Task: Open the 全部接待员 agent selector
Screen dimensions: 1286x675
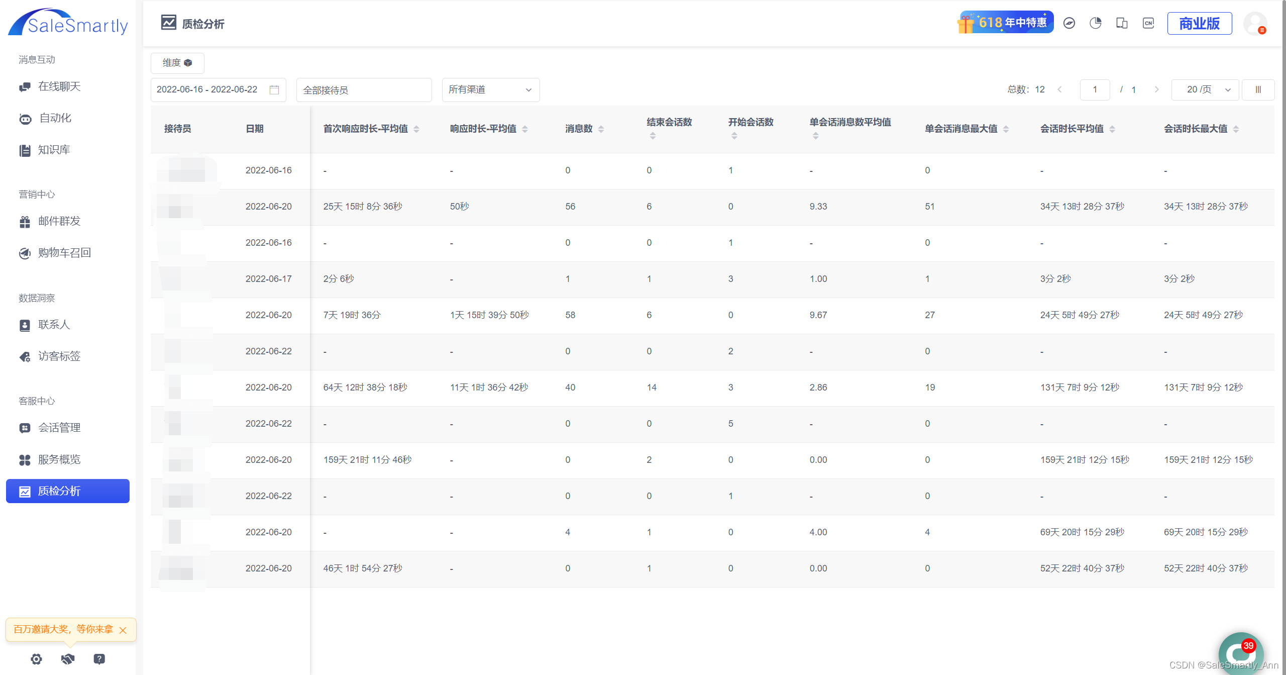Action: click(x=364, y=90)
